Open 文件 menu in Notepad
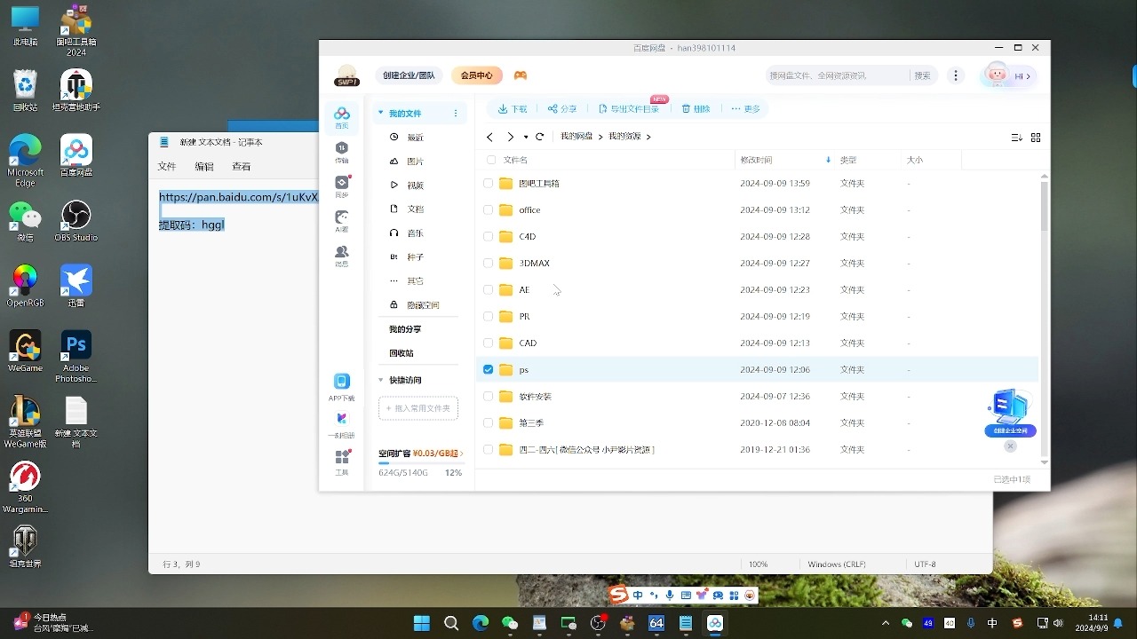Viewport: 1137px width, 639px height. point(167,166)
